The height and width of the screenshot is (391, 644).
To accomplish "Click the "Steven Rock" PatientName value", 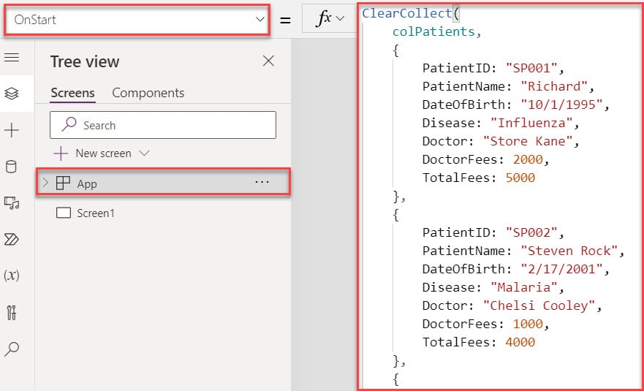I will pyautogui.click(x=569, y=251).
